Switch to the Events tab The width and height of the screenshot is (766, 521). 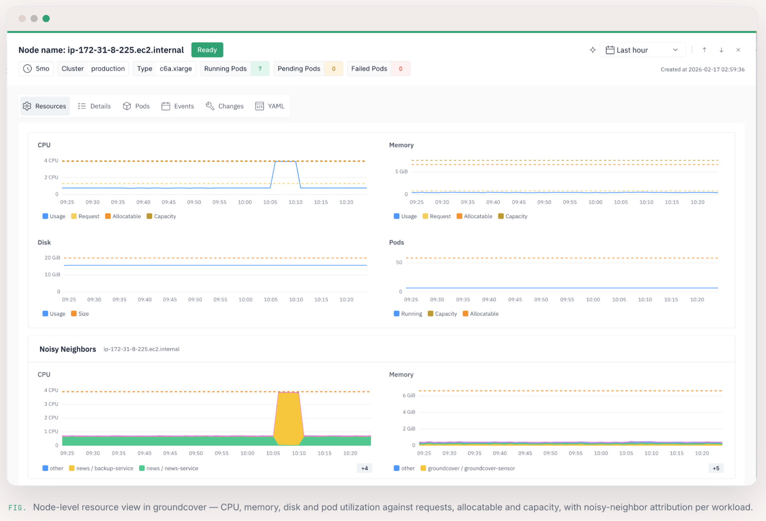[178, 106]
